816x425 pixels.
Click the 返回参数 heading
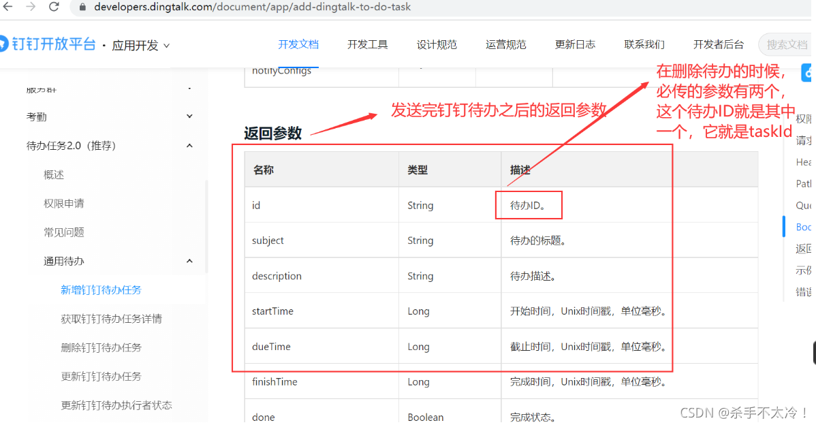(272, 133)
